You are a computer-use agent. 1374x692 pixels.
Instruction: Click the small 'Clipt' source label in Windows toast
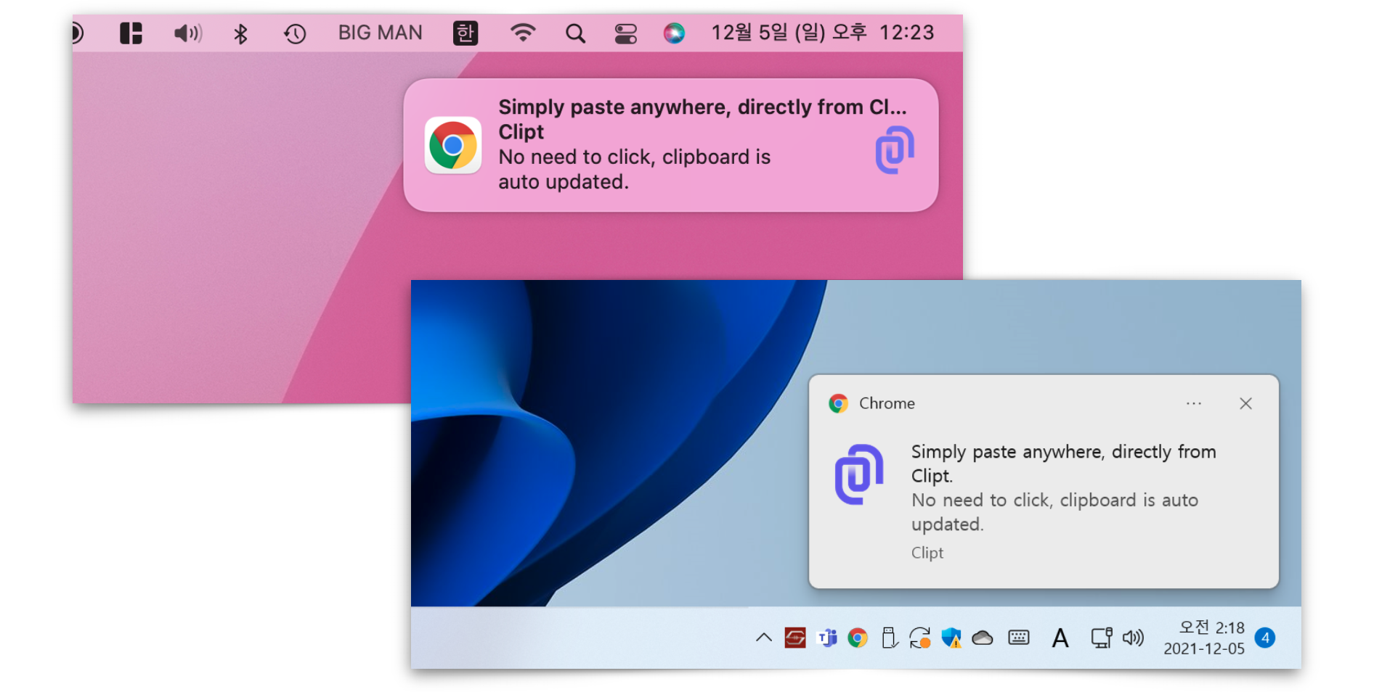click(927, 553)
